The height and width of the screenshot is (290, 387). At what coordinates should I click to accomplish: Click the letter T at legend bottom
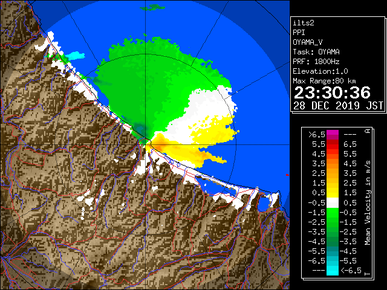click(x=368, y=274)
